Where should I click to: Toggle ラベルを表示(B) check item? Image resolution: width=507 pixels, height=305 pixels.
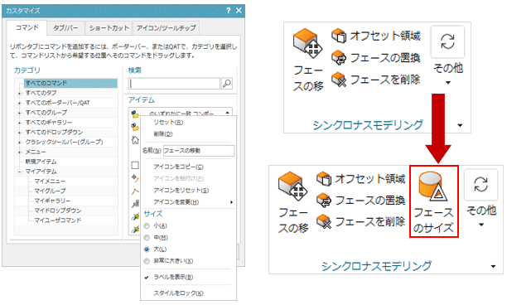tap(173, 277)
